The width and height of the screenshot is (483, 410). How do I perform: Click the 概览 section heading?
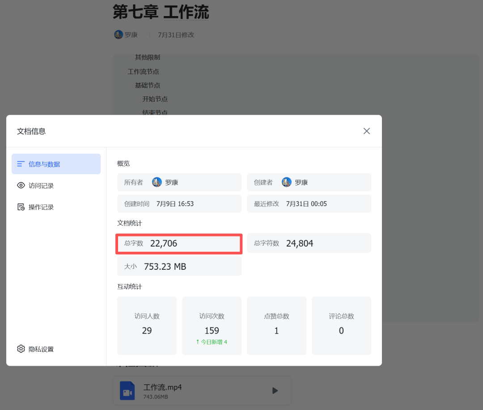coord(123,163)
